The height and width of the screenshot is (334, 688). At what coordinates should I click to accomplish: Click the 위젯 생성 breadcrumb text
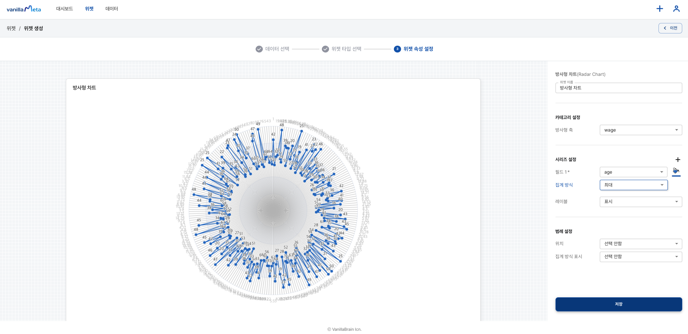[x=33, y=28]
